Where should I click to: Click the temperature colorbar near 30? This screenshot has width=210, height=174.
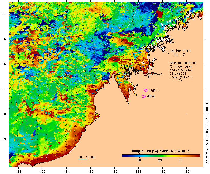tap(181, 156)
